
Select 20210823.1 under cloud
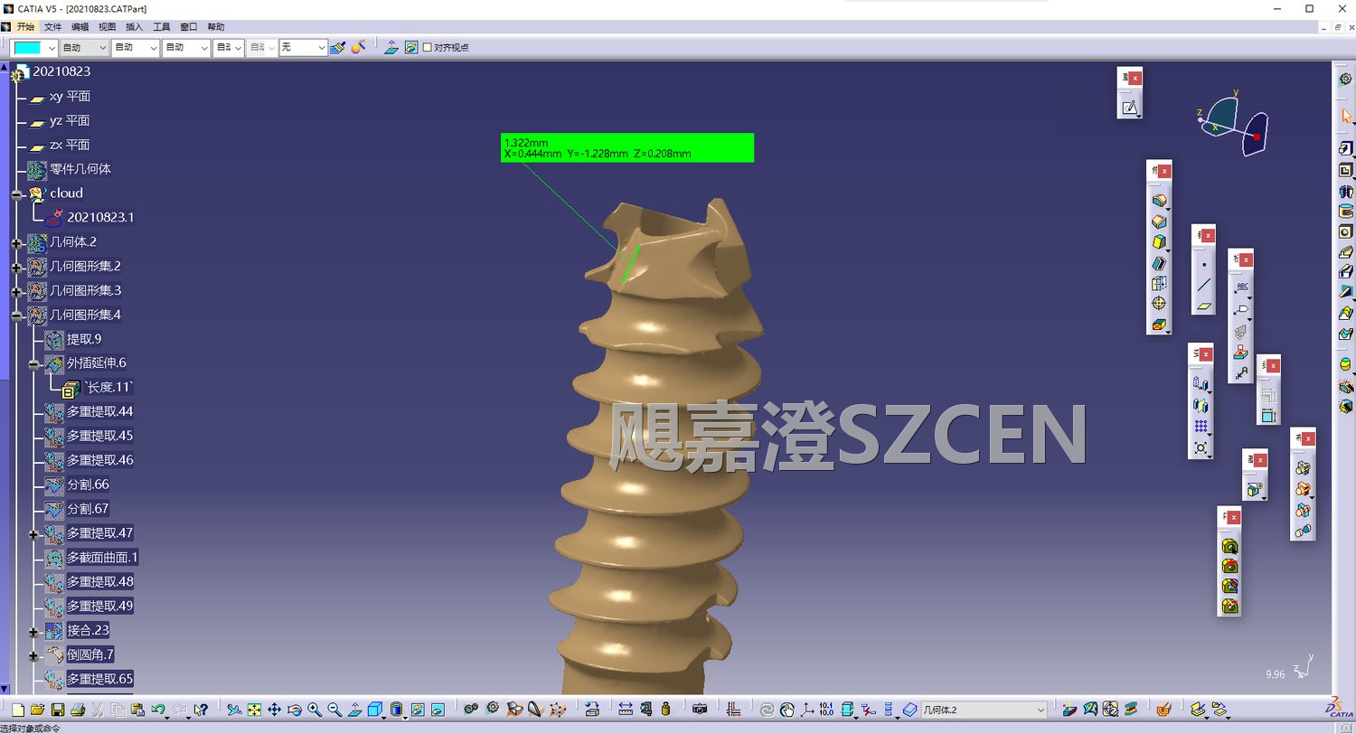100,218
